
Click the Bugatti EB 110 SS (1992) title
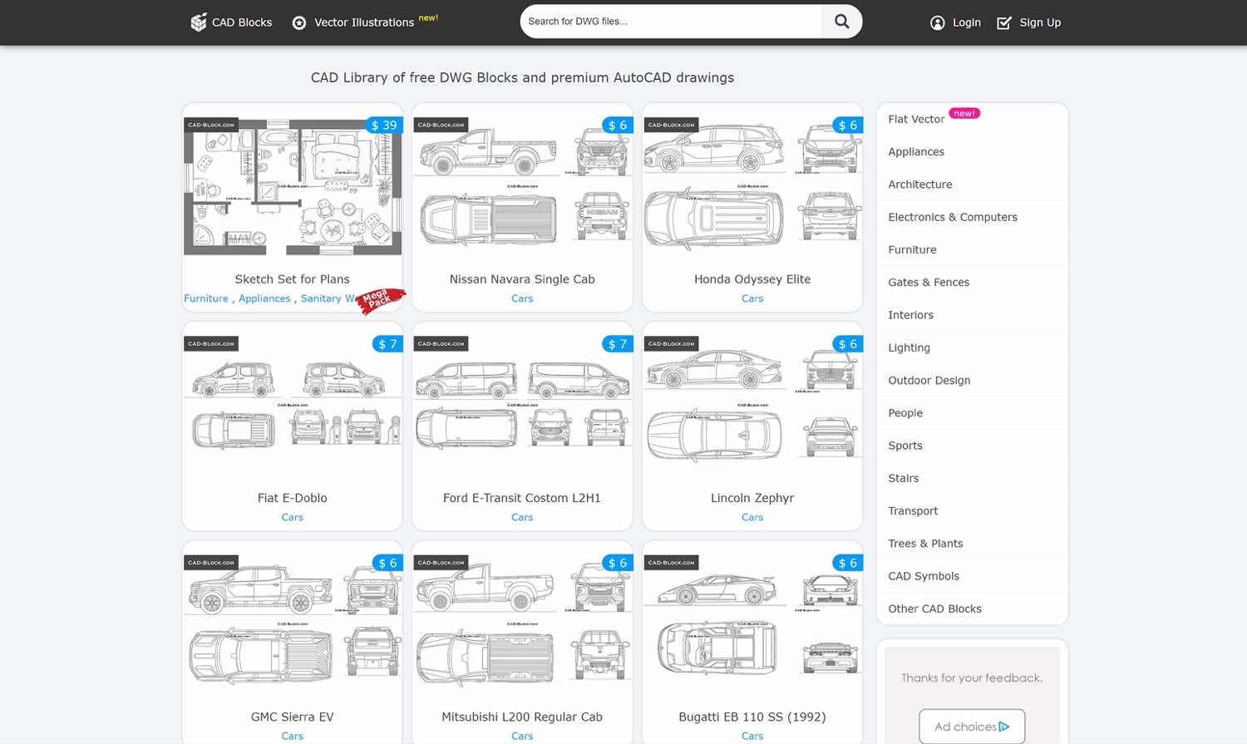point(752,717)
